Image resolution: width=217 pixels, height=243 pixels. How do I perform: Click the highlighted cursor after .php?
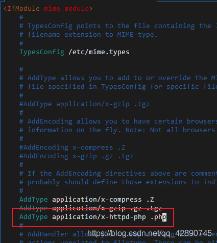[164, 217]
